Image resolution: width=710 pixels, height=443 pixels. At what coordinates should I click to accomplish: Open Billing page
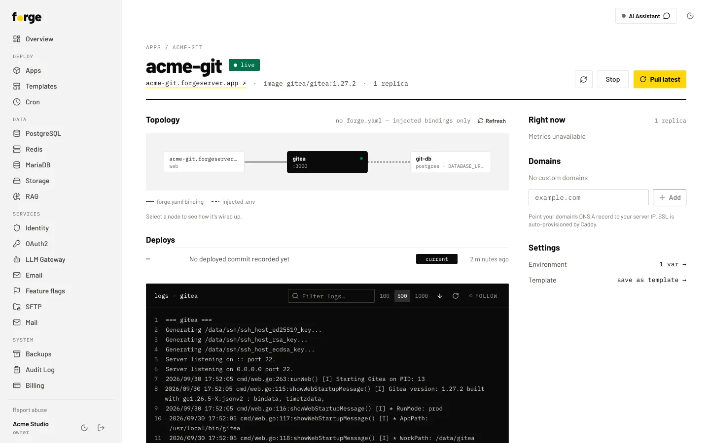point(61,385)
